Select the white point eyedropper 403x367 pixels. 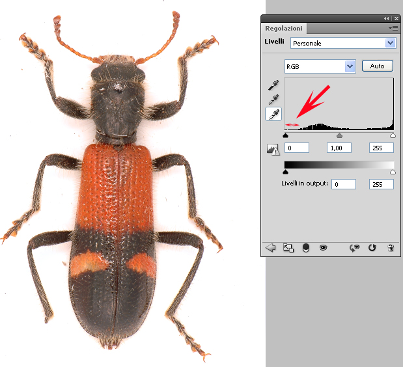[273, 114]
